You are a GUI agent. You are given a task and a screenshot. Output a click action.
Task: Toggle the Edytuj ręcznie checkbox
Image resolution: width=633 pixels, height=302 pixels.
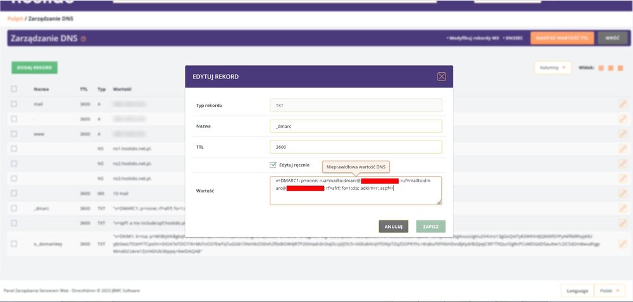pyautogui.click(x=273, y=165)
